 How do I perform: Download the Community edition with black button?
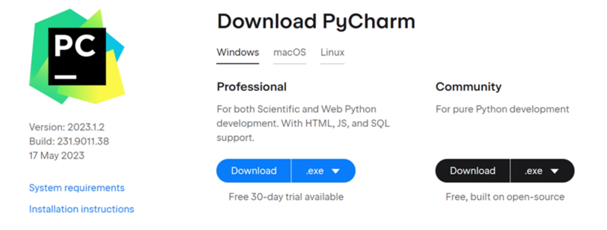click(473, 171)
